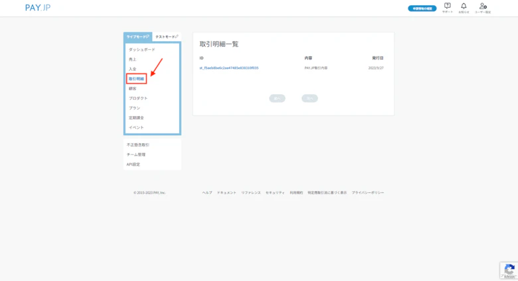The image size is (518, 281).
Task: Click the ID column header
Action: (x=201, y=58)
